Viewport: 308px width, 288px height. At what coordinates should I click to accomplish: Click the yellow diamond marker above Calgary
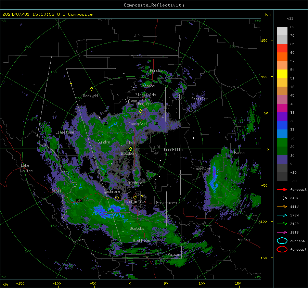click(135, 197)
